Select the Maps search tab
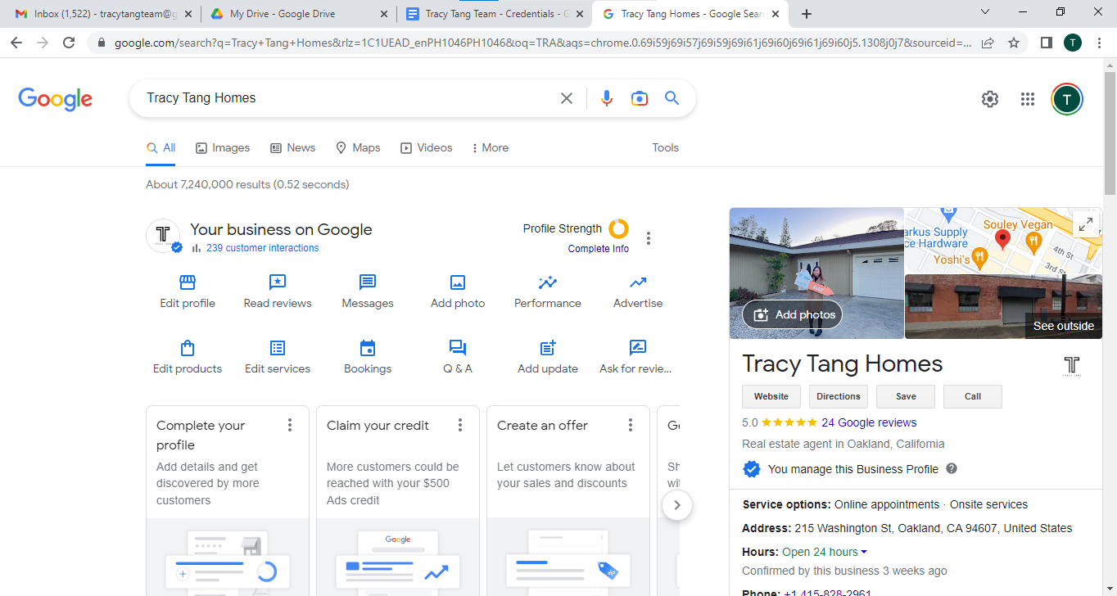Screen dimensions: 1117x596 358,148
